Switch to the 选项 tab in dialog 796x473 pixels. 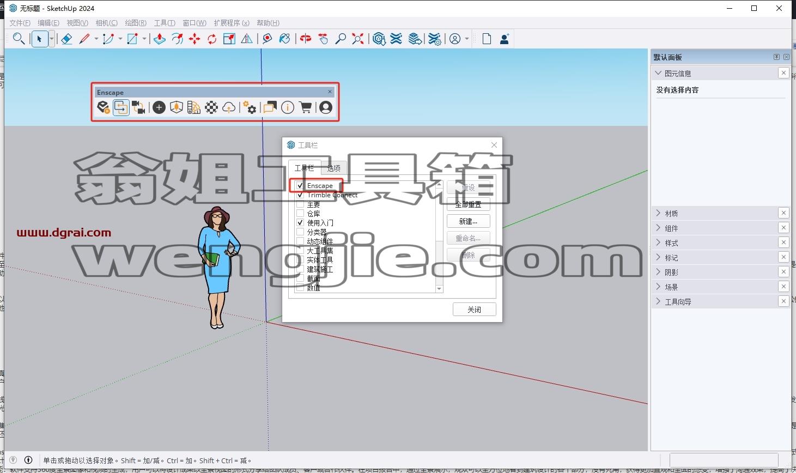click(334, 168)
